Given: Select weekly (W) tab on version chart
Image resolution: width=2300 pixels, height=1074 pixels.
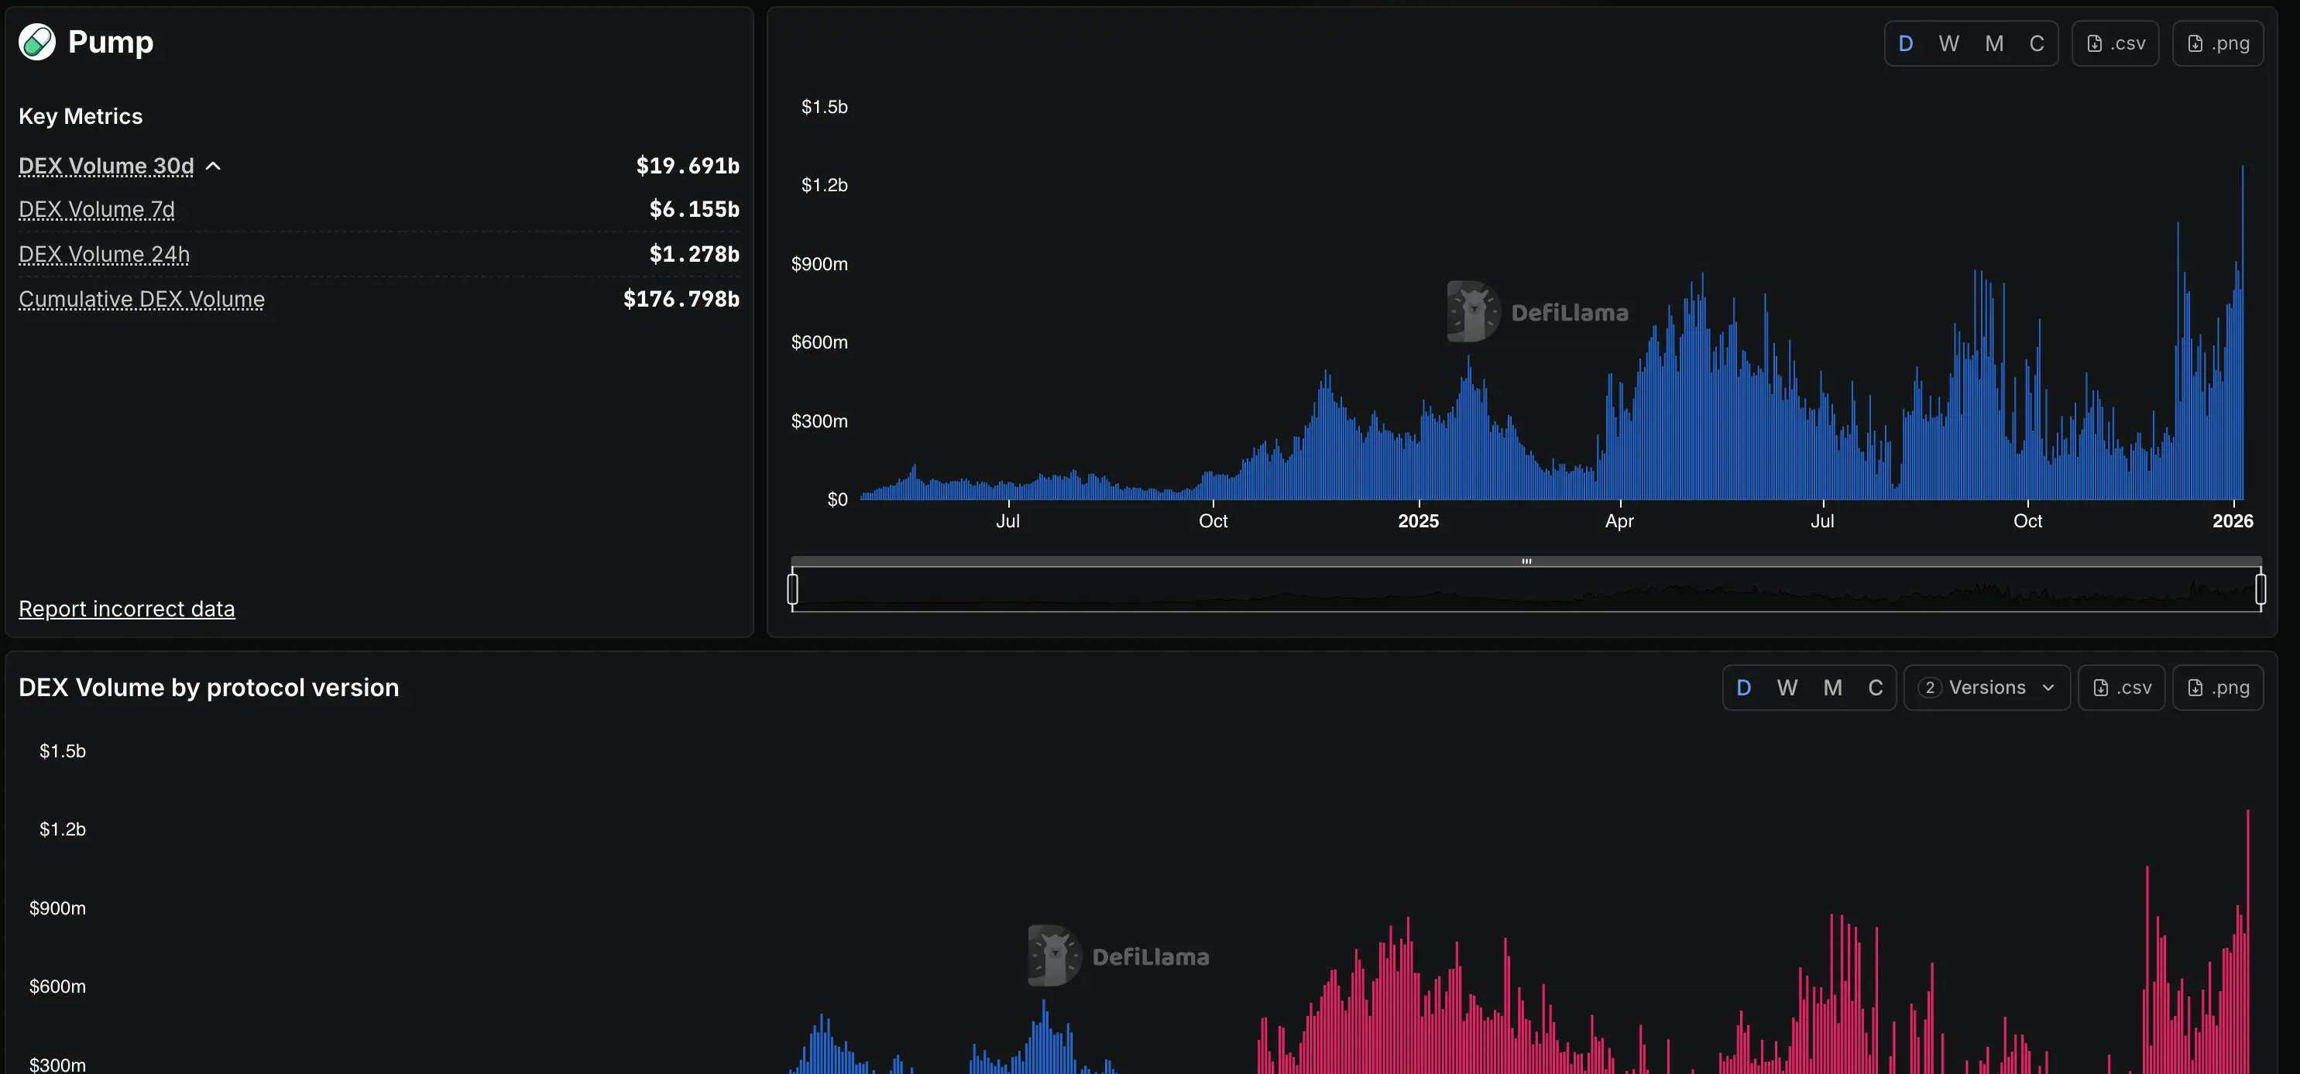Looking at the screenshot, I should (1787, 688).
